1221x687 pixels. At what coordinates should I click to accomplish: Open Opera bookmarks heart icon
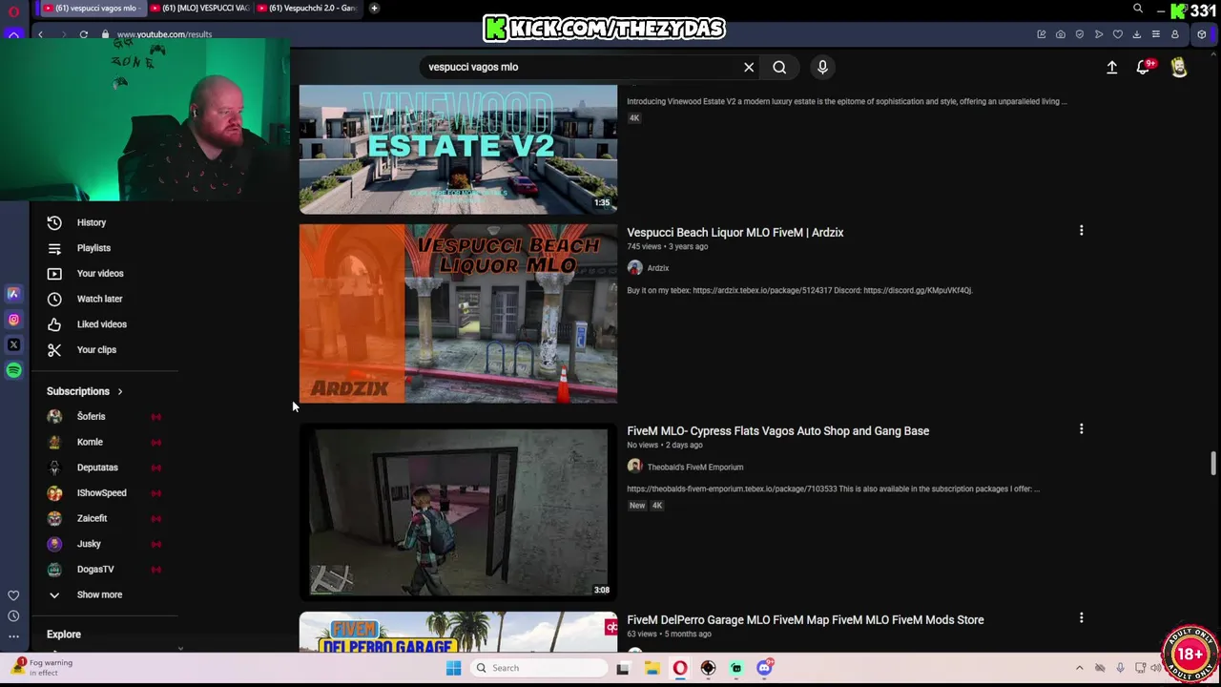click(x=1118, y=34)
